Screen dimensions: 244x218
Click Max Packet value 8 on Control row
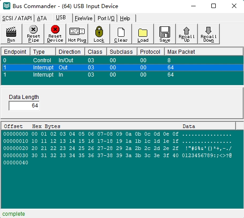169,60
